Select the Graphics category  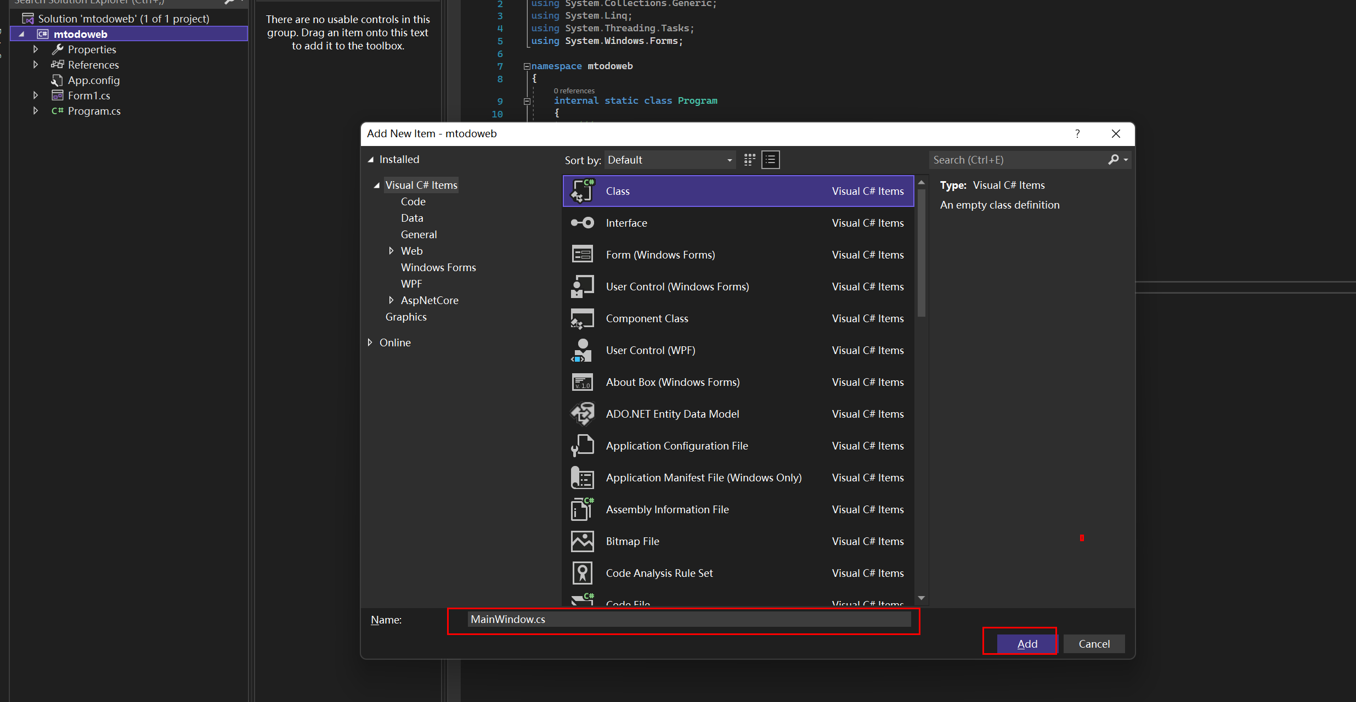click(405, 317)
